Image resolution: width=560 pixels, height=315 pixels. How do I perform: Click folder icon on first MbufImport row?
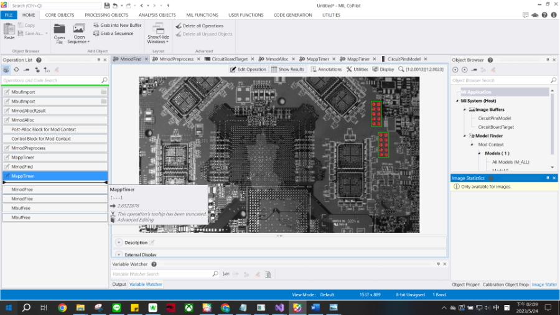[103, 92]
